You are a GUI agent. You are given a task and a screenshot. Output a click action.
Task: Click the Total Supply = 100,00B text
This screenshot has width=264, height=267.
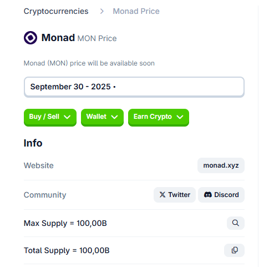[67, 250]
